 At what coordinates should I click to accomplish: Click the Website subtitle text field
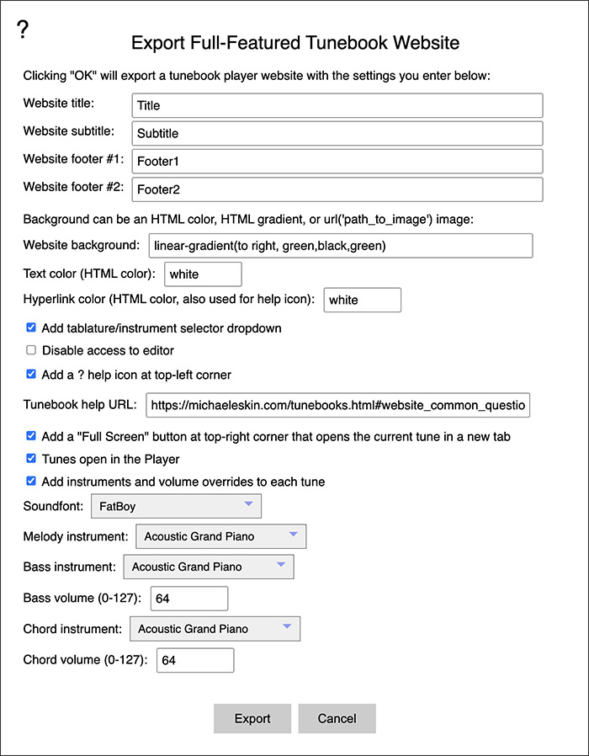(337, 134)
